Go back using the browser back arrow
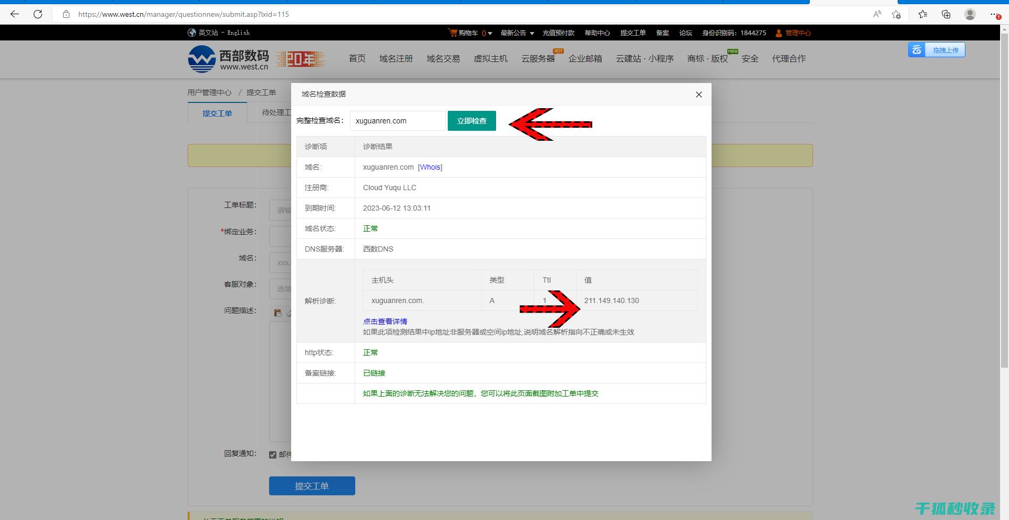1009x520 pixels. point(15,14)
